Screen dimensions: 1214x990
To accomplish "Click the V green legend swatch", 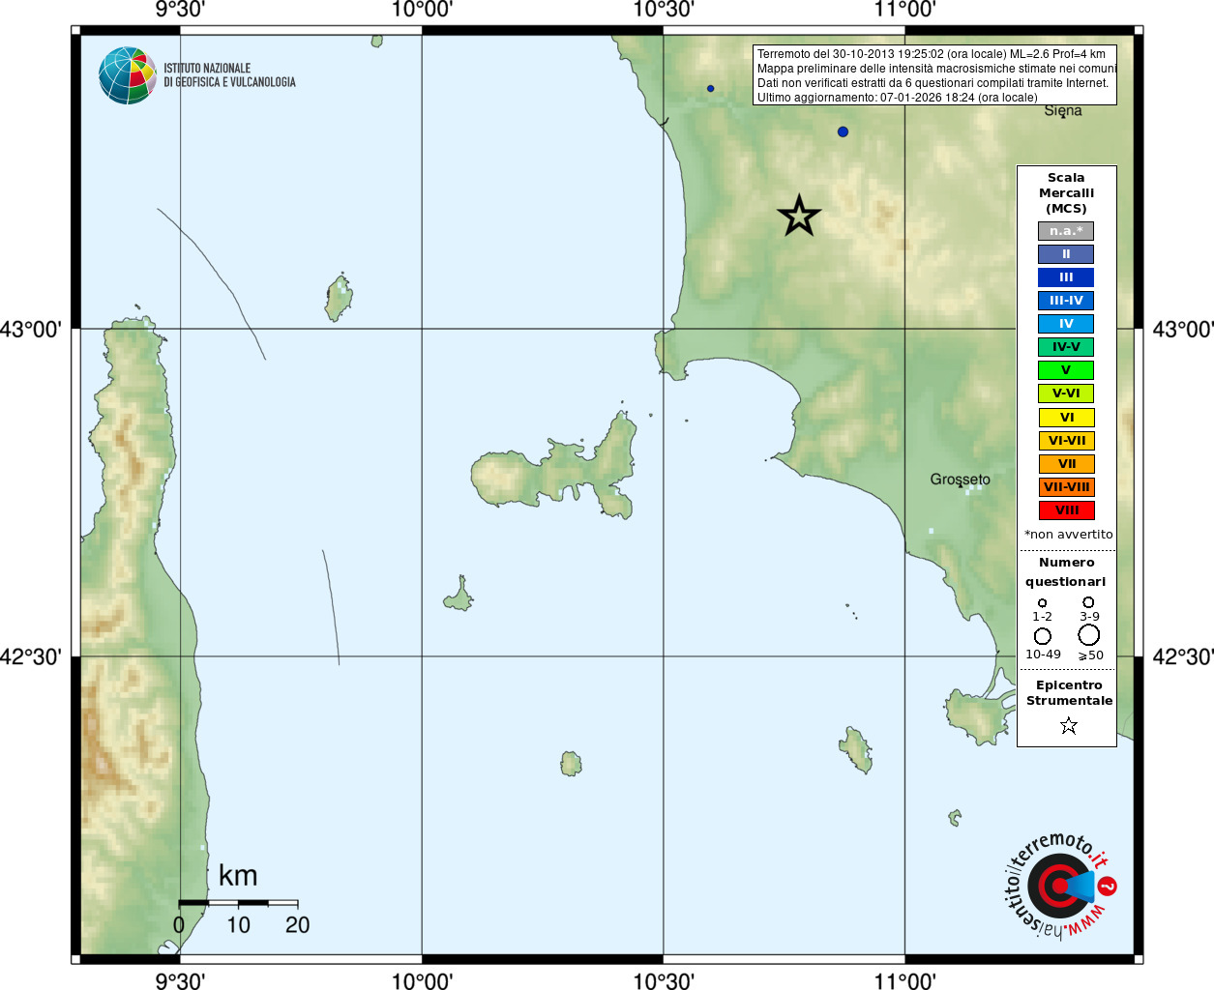I will (1066, 370).
